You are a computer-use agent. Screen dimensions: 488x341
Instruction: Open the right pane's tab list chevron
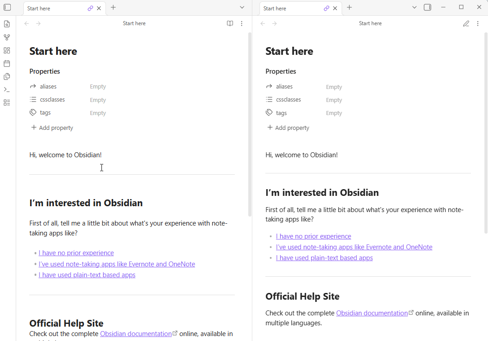point(414,7)
